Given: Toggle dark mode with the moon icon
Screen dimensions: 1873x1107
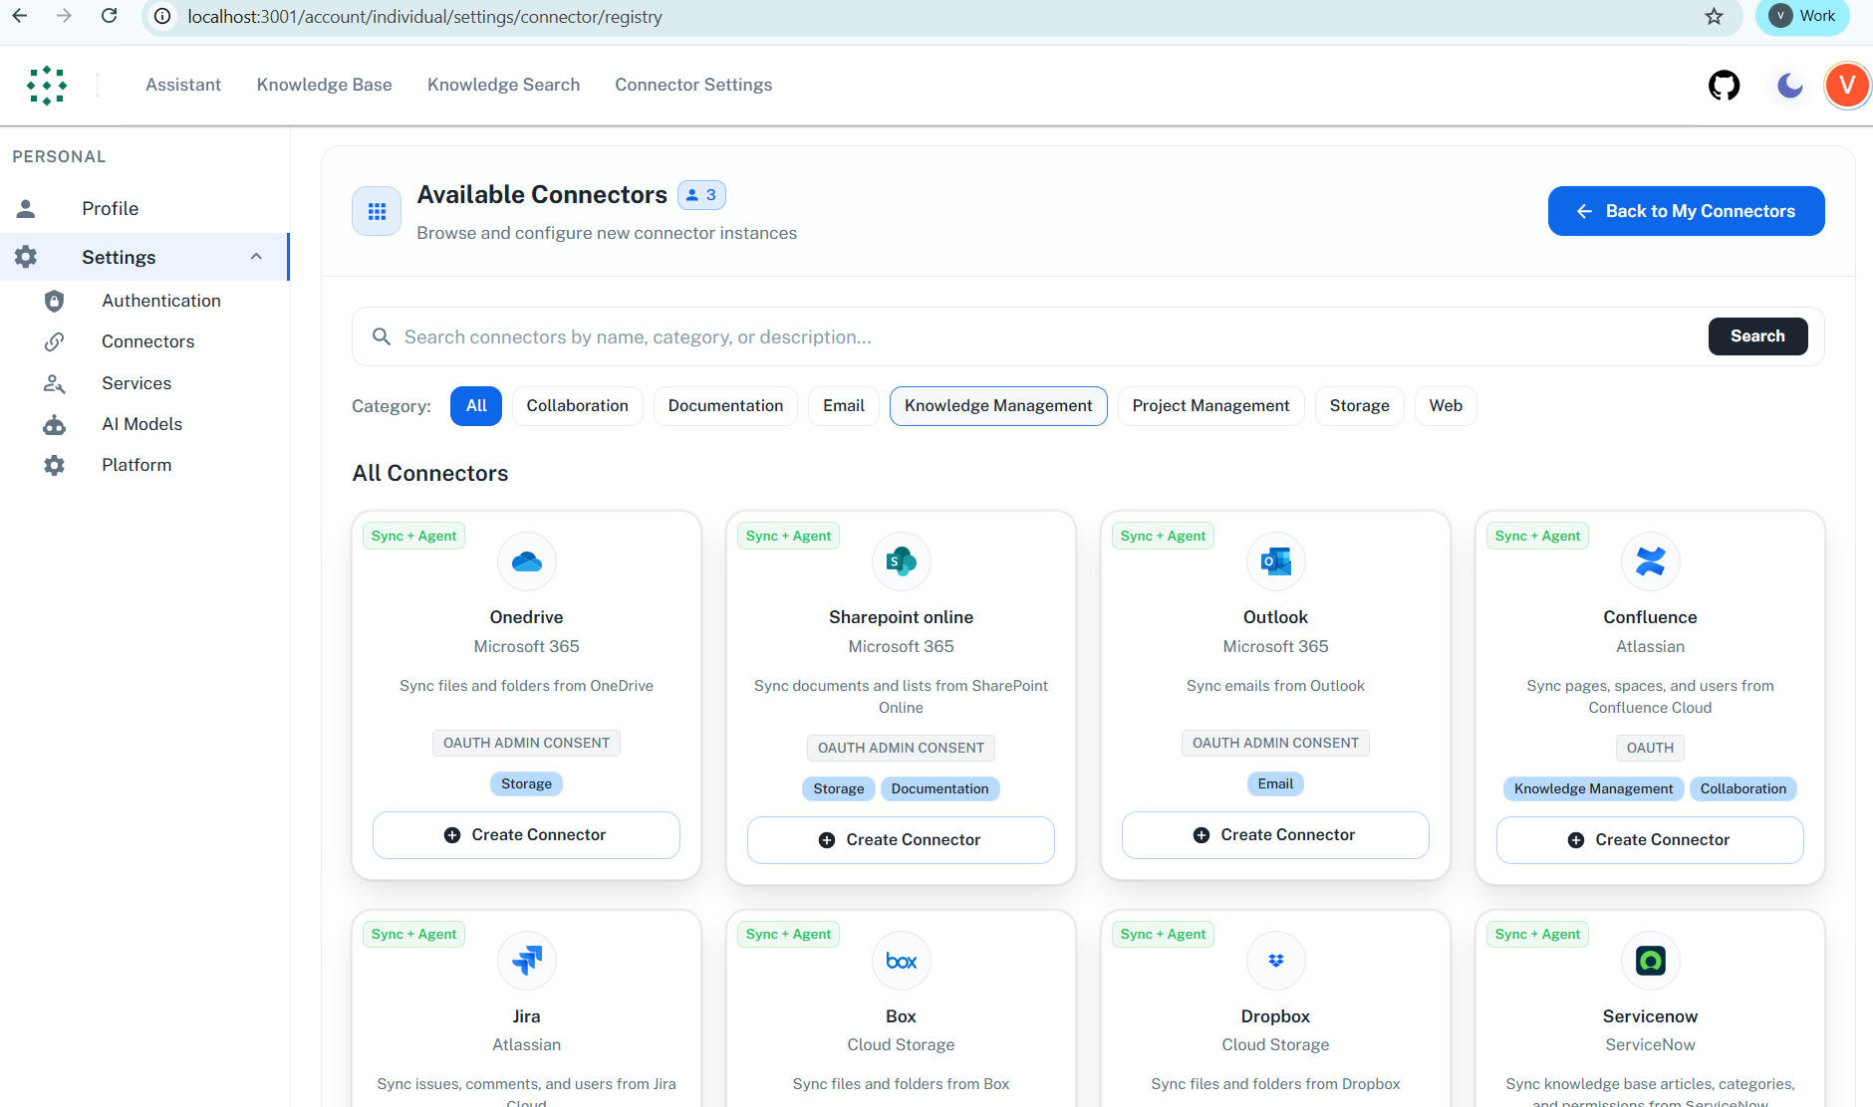Looking at the screenshot, I should pyautogui.click(x=1788, y=85).
